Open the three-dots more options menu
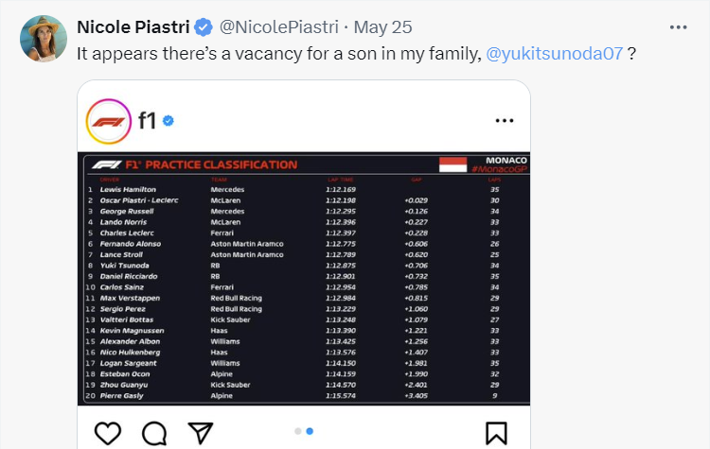Viewport: 710px width, 449px height. tap(505, 121)
